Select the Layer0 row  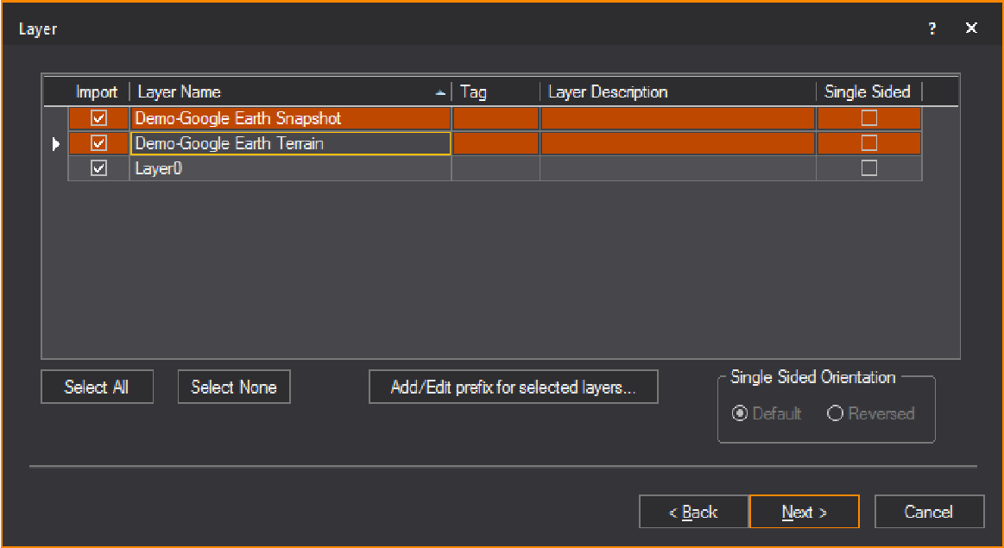point(259,168)
